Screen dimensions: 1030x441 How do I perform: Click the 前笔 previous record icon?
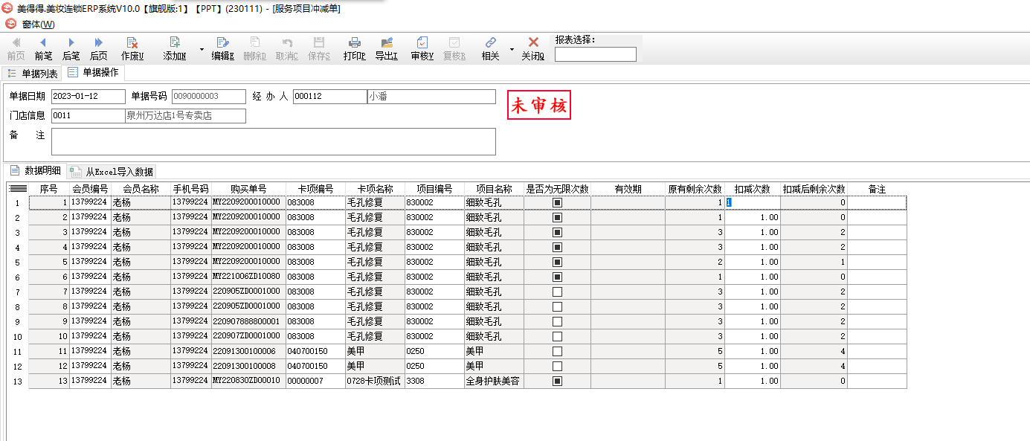[43, 49]
